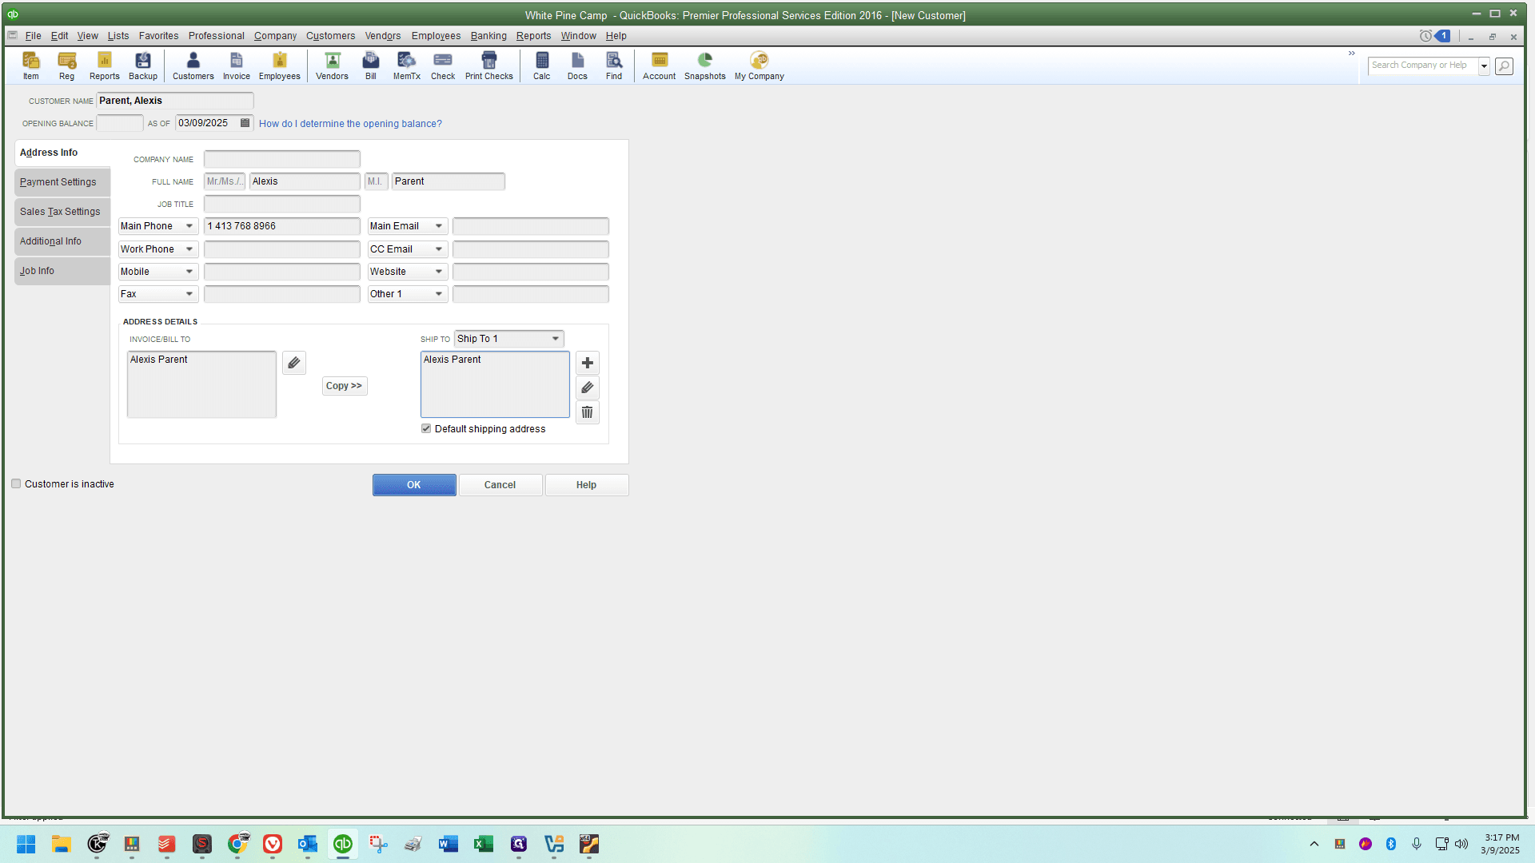This screenshot has width=1535, height=863.
Task: Open the Docs toolbar icon
Action: 578,66
